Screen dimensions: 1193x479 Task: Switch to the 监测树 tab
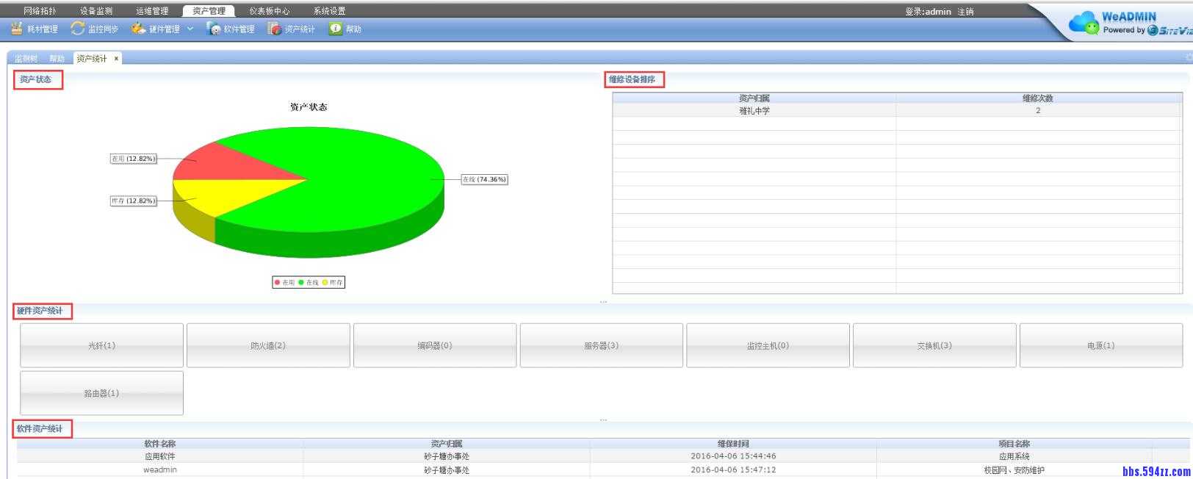pyautogui.click(x=26, y=59)
